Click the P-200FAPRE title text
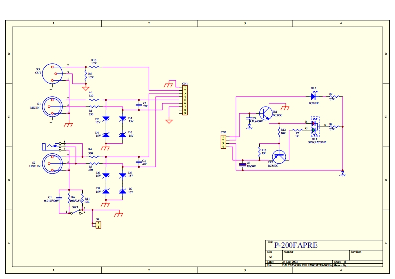 295,245
